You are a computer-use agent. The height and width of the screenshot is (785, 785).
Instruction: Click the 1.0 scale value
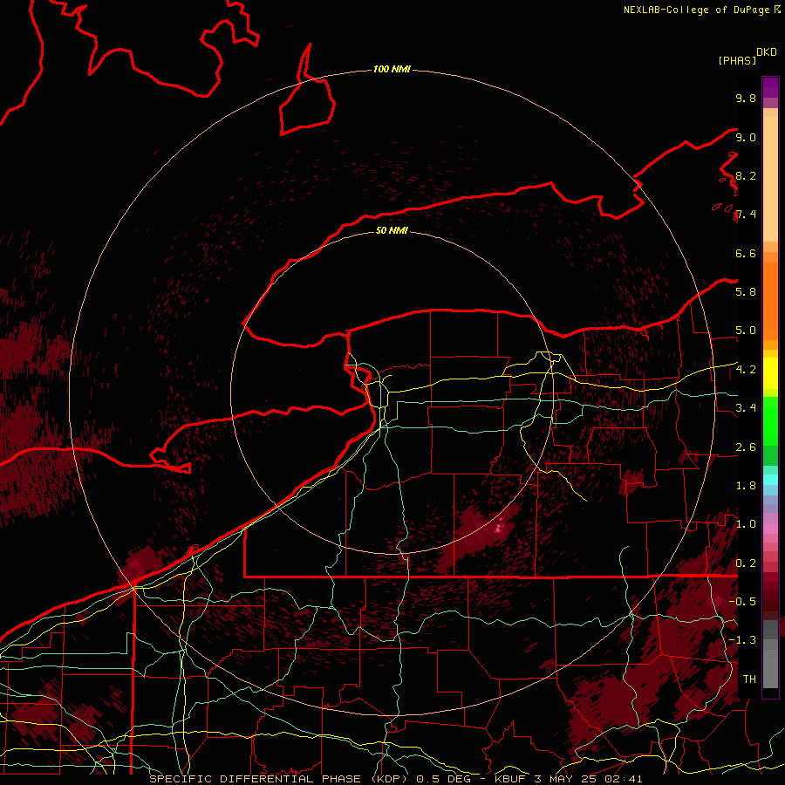[x=746, y=524]
